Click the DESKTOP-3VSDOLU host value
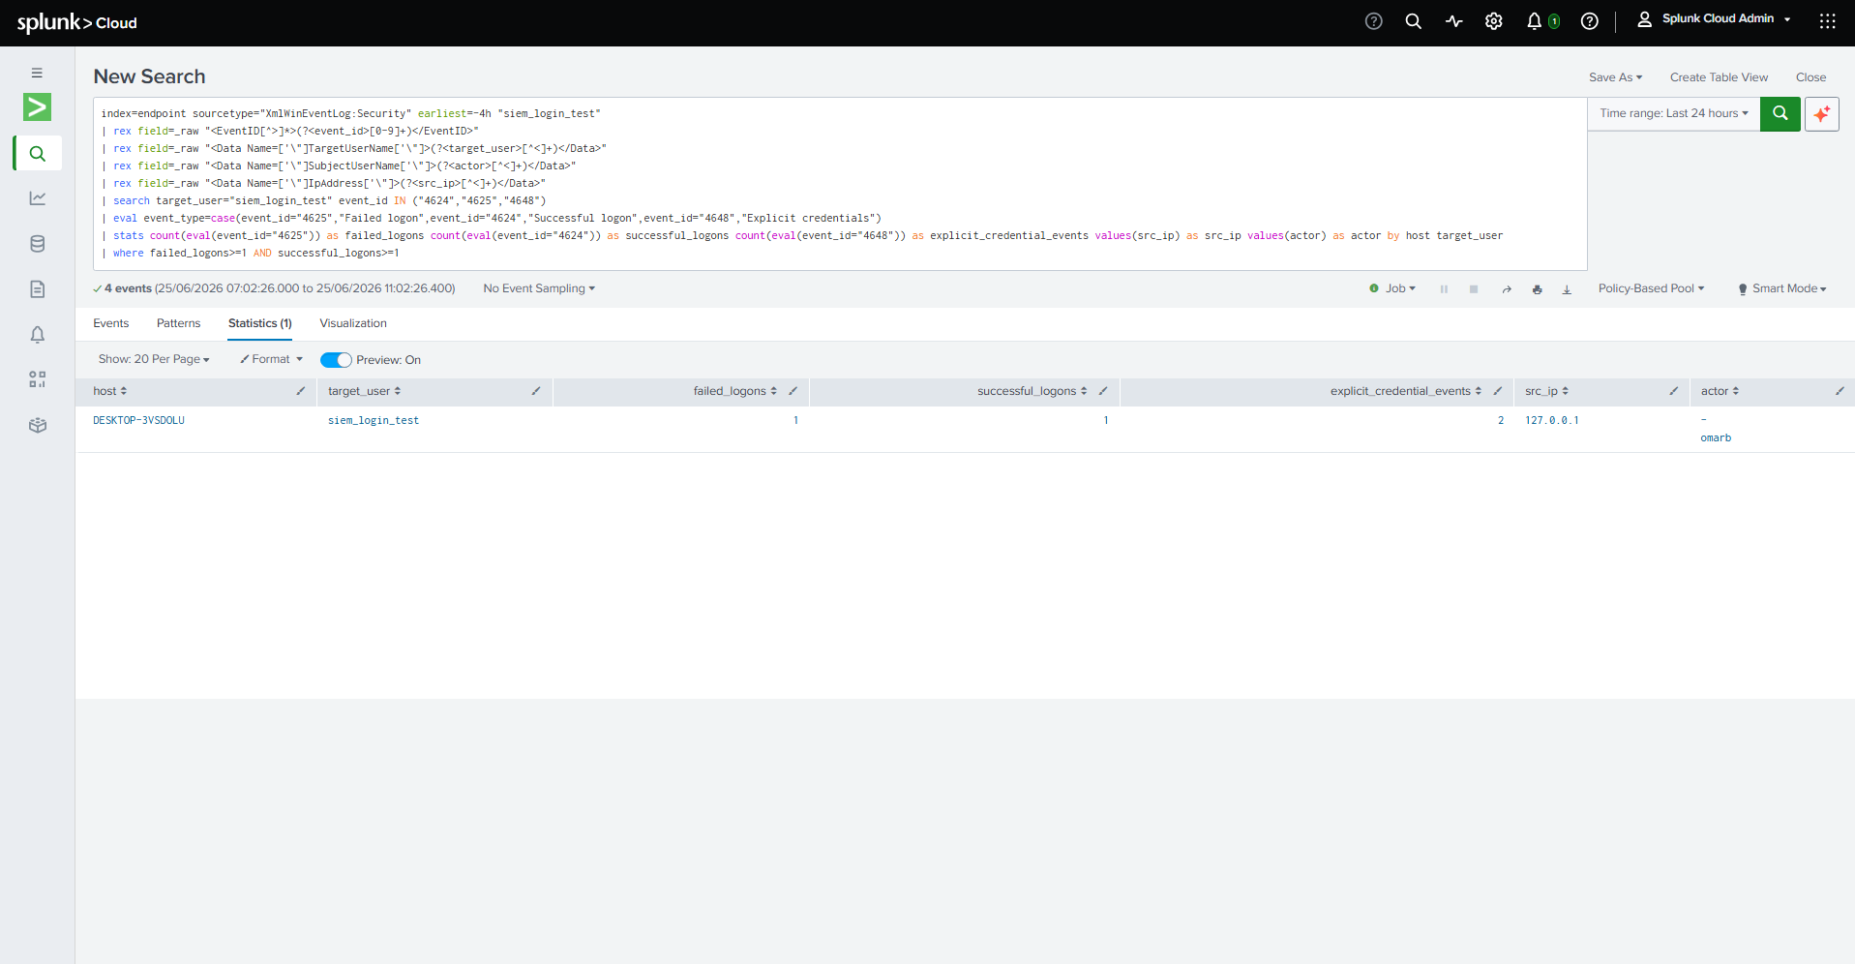Screen dimensions: 1855x964 pyautogui.click(x=138, y=420)
